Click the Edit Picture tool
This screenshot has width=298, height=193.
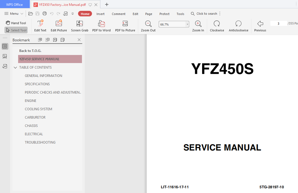pos(59,26)
